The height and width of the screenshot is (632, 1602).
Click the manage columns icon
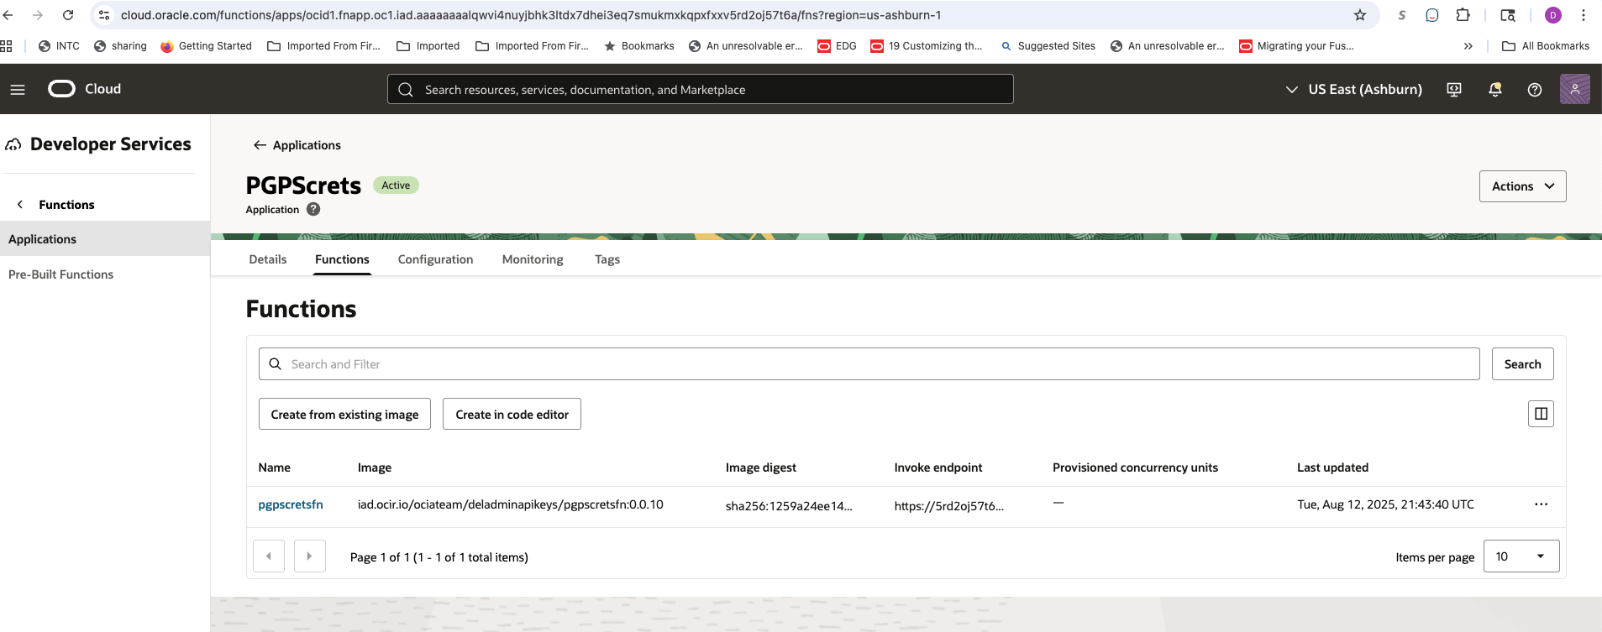[1540, 414]
